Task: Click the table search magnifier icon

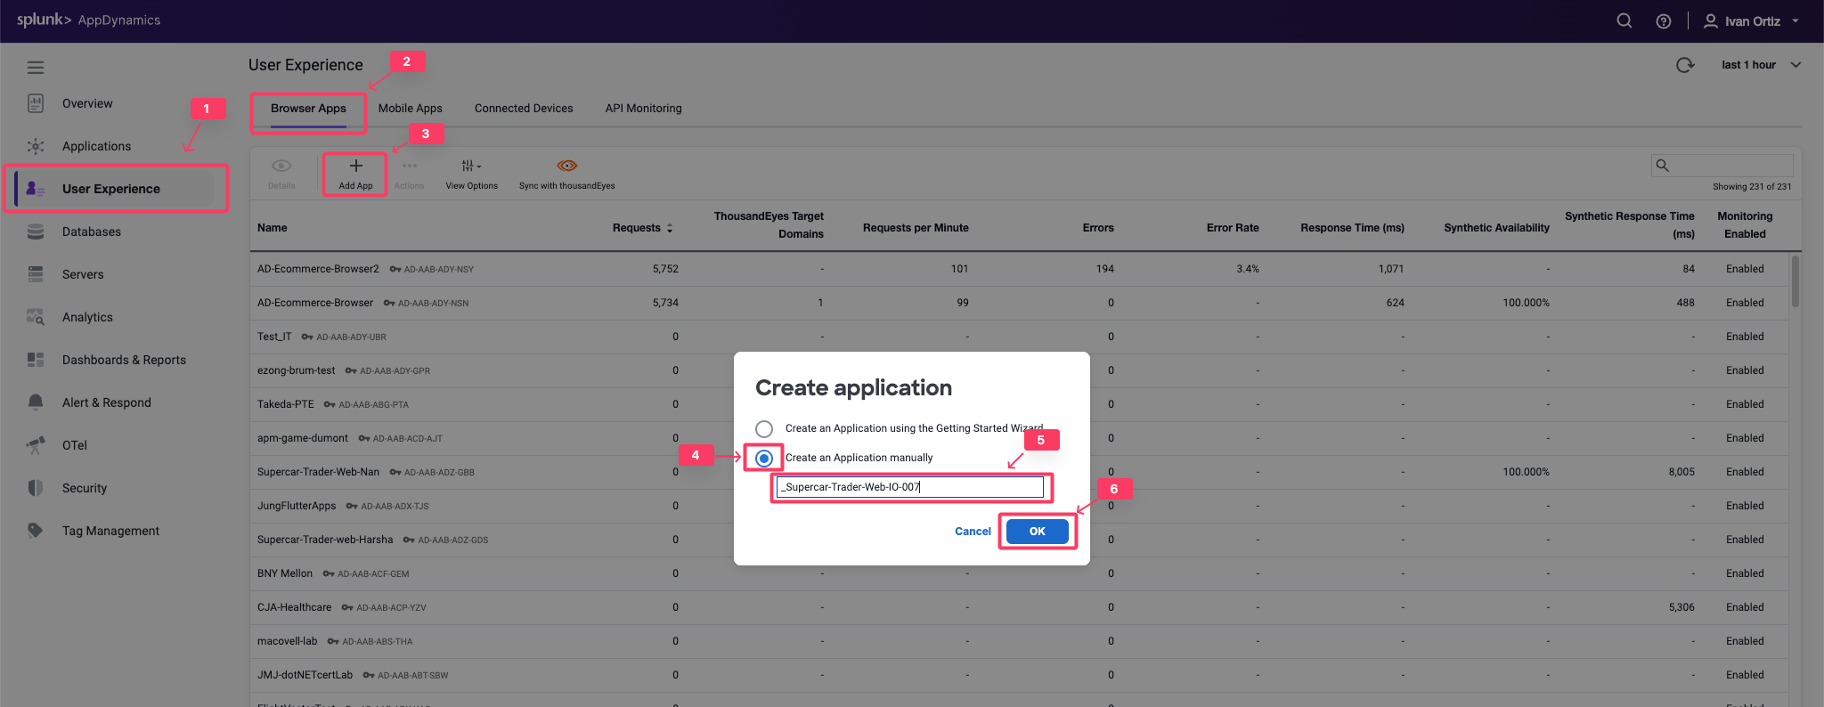Action: click(x=1662, y=165)
